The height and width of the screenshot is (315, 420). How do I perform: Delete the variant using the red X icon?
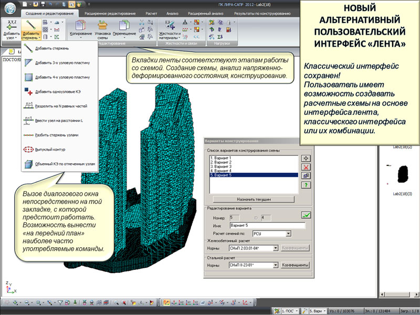coord(305,167)
